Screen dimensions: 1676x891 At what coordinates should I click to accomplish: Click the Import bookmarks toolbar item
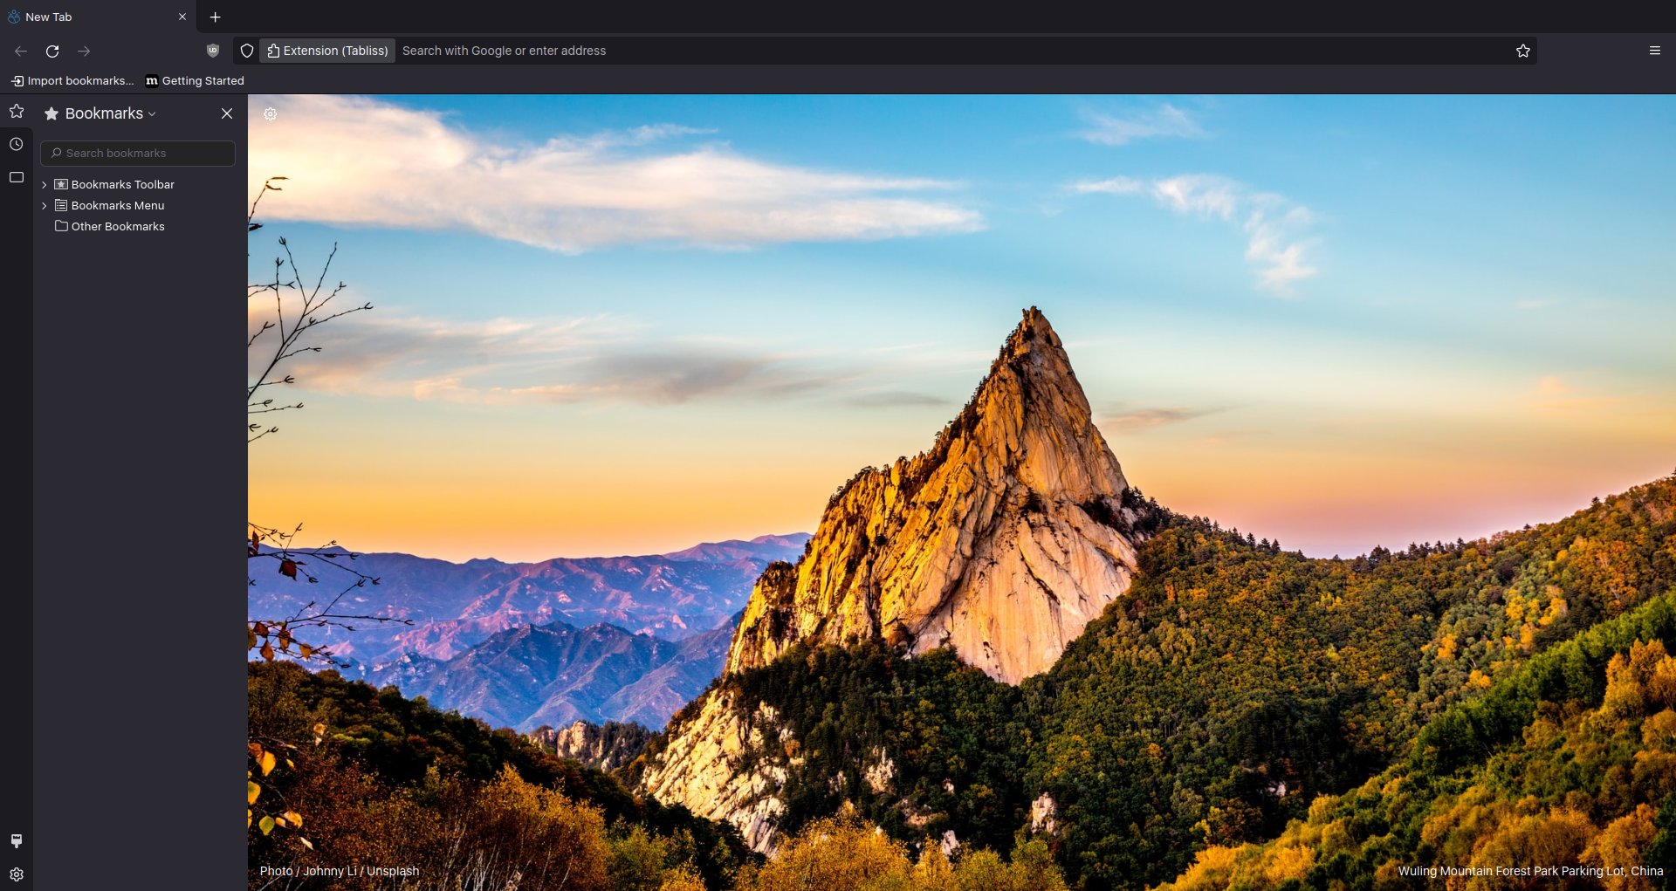[x=72, y=80]
